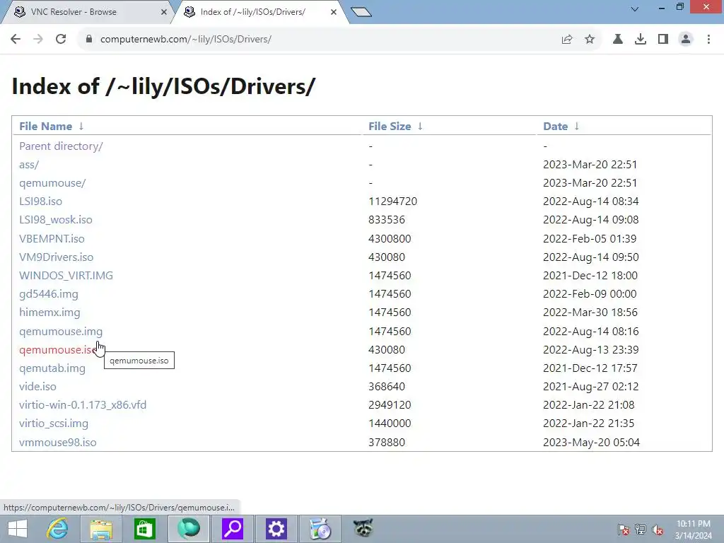Download qemumouse.img
The image size is (724, 543).
click(61, 332)
